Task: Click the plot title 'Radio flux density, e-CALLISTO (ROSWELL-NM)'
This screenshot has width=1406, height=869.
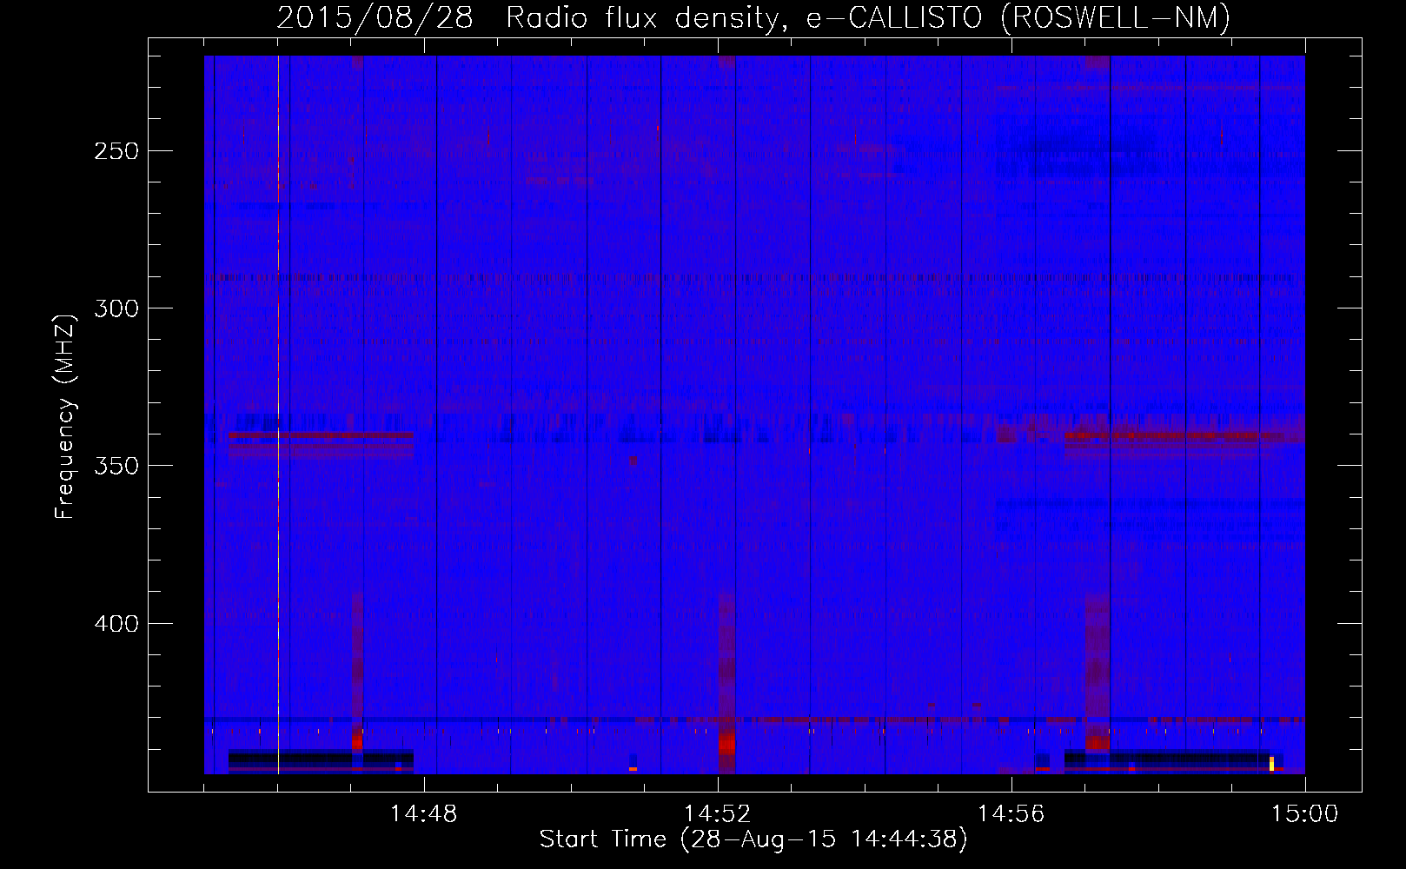Action: (x=868, y=17)
